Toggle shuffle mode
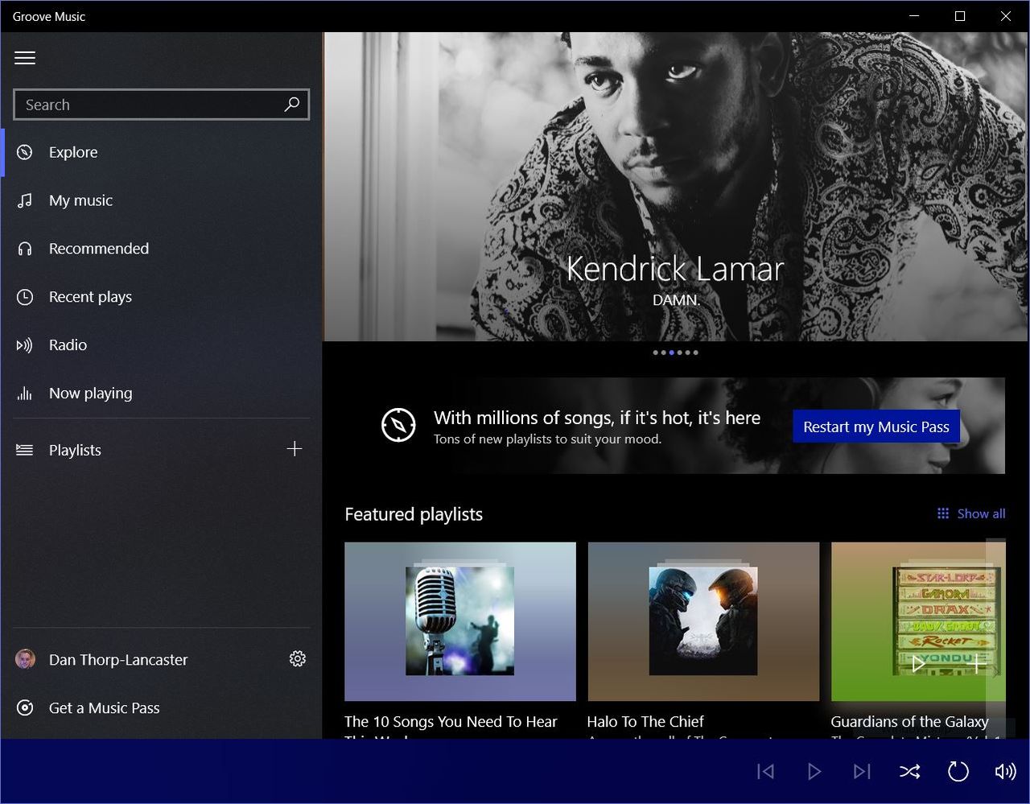The height and width of the screenshot is (804, 1030). pyautogui.click(x=909, y=772)
